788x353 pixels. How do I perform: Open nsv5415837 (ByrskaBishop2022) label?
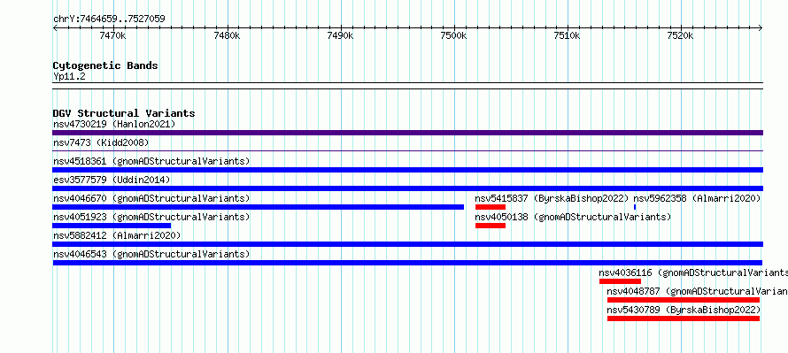click(552, 198)
